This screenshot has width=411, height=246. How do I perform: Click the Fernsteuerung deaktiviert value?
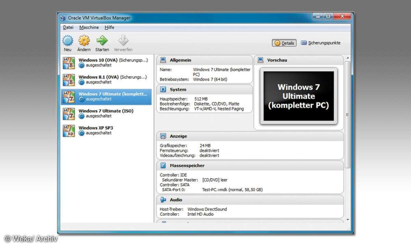pyautogui.click(x=209, y=150)
